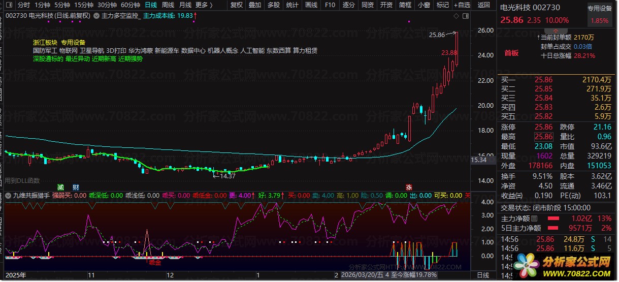Open the 更多 timeframe dropdown
Viewport: 619px width, 282px height.
pos(204,5)
